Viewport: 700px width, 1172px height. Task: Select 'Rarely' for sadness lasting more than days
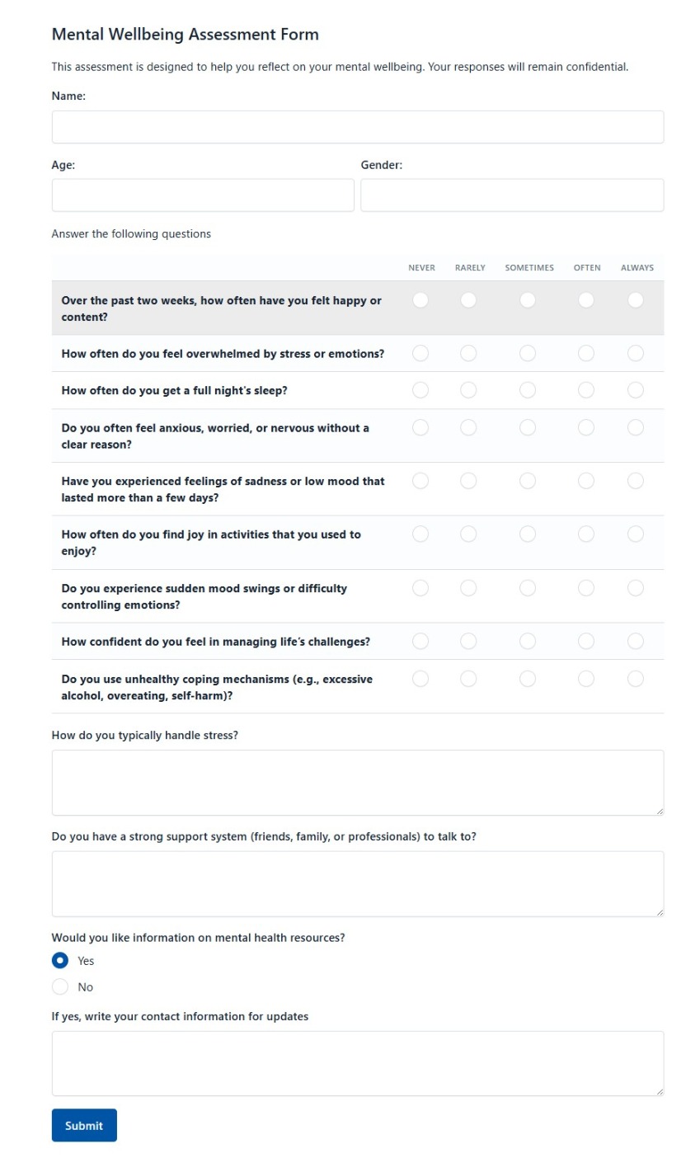coord(468,480)
